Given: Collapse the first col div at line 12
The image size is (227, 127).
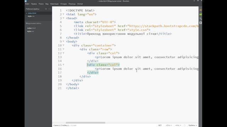Looking at the screenshot, I should click(63, 53).
